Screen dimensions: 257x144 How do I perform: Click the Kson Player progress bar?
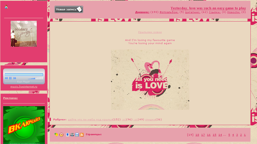coord(24,75)
